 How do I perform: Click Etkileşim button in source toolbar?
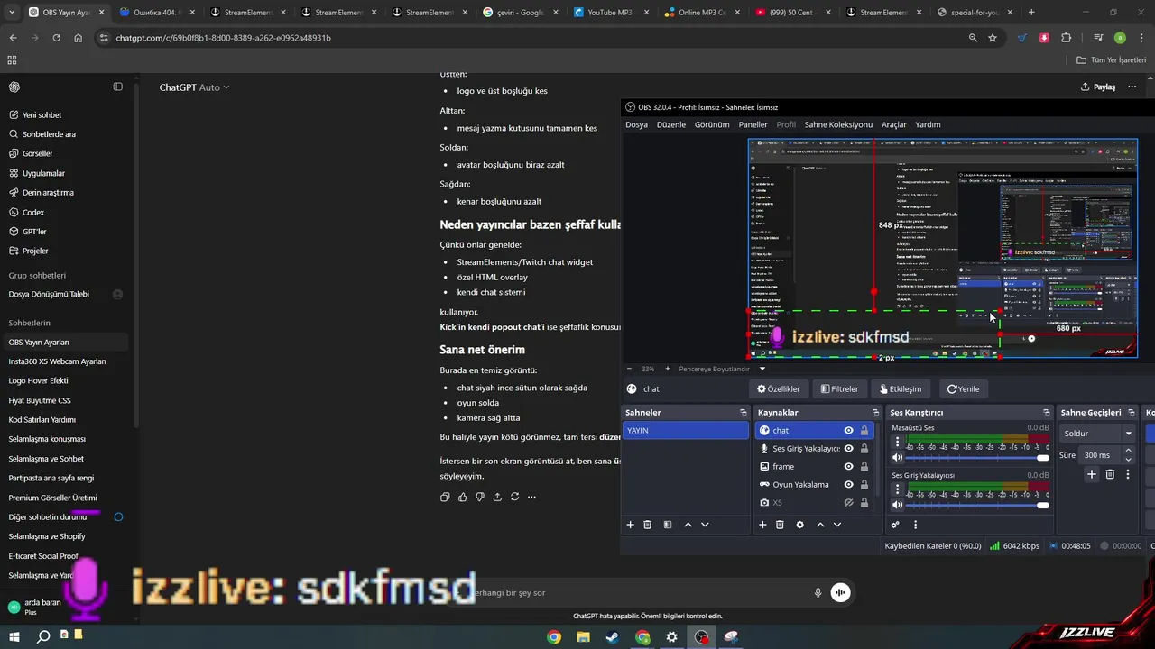coord(901,388)
